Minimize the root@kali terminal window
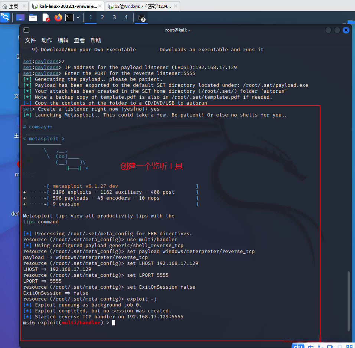Image resolution: width=355 pixels, height=348 pixels. pyautogui.click(x=328, y=30)
